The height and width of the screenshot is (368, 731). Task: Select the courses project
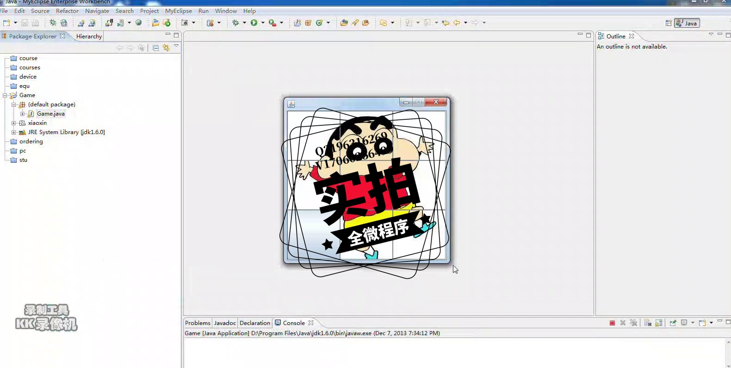tap(30, 67)
